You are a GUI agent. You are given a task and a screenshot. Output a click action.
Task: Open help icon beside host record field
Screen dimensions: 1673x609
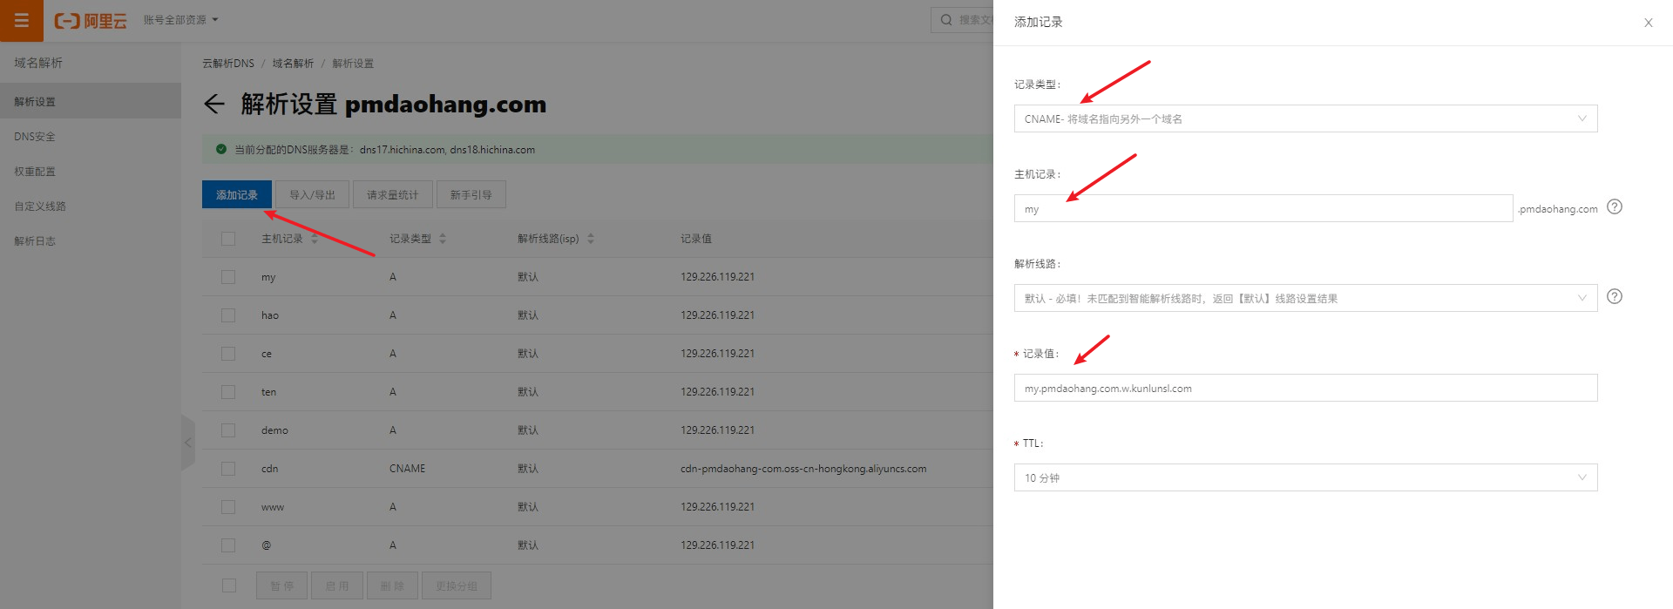pos(1615,207)
